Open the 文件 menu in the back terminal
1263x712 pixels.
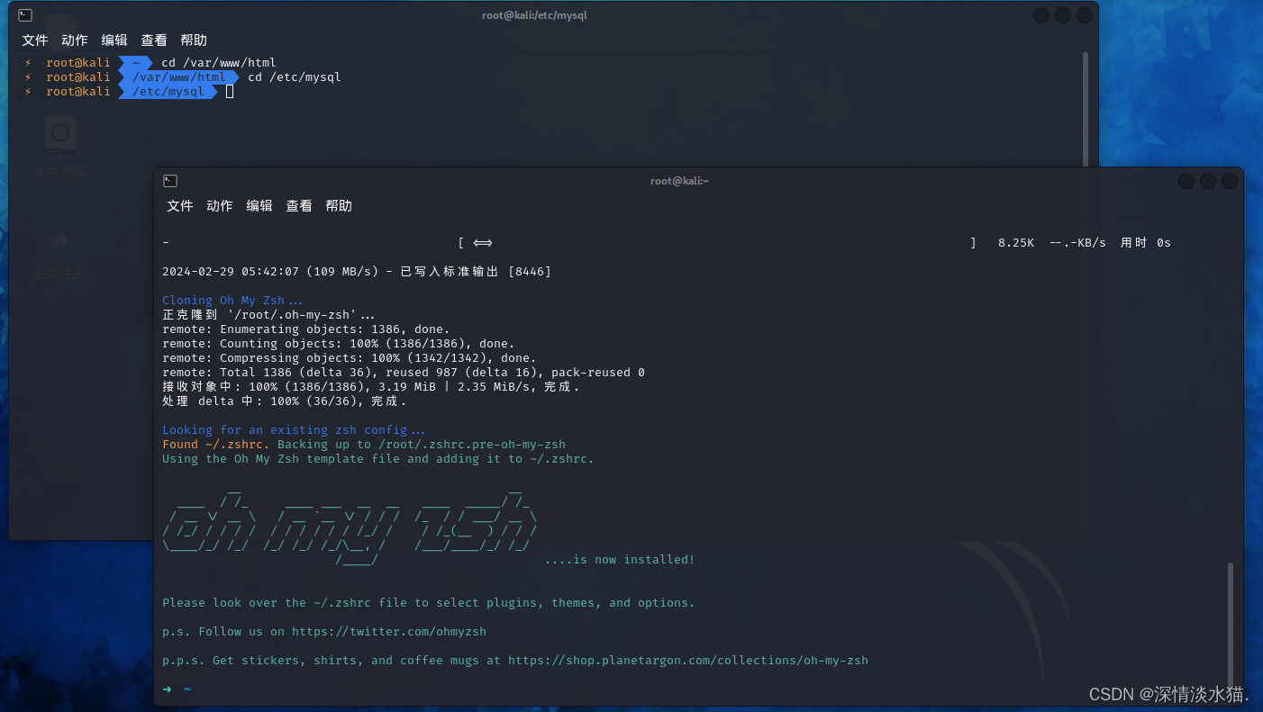[35, 40]
